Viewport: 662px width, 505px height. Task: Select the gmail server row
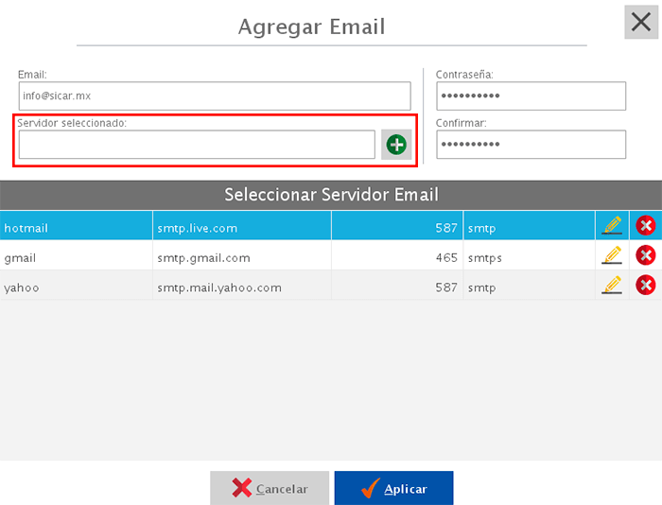76,257
